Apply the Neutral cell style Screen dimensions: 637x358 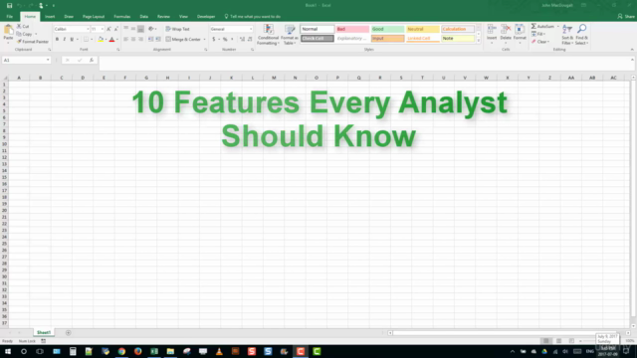click(x=423, y=29)
